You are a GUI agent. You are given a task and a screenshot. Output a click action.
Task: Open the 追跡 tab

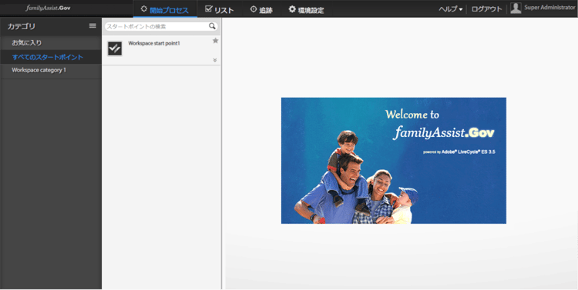[x=261, y=9]
